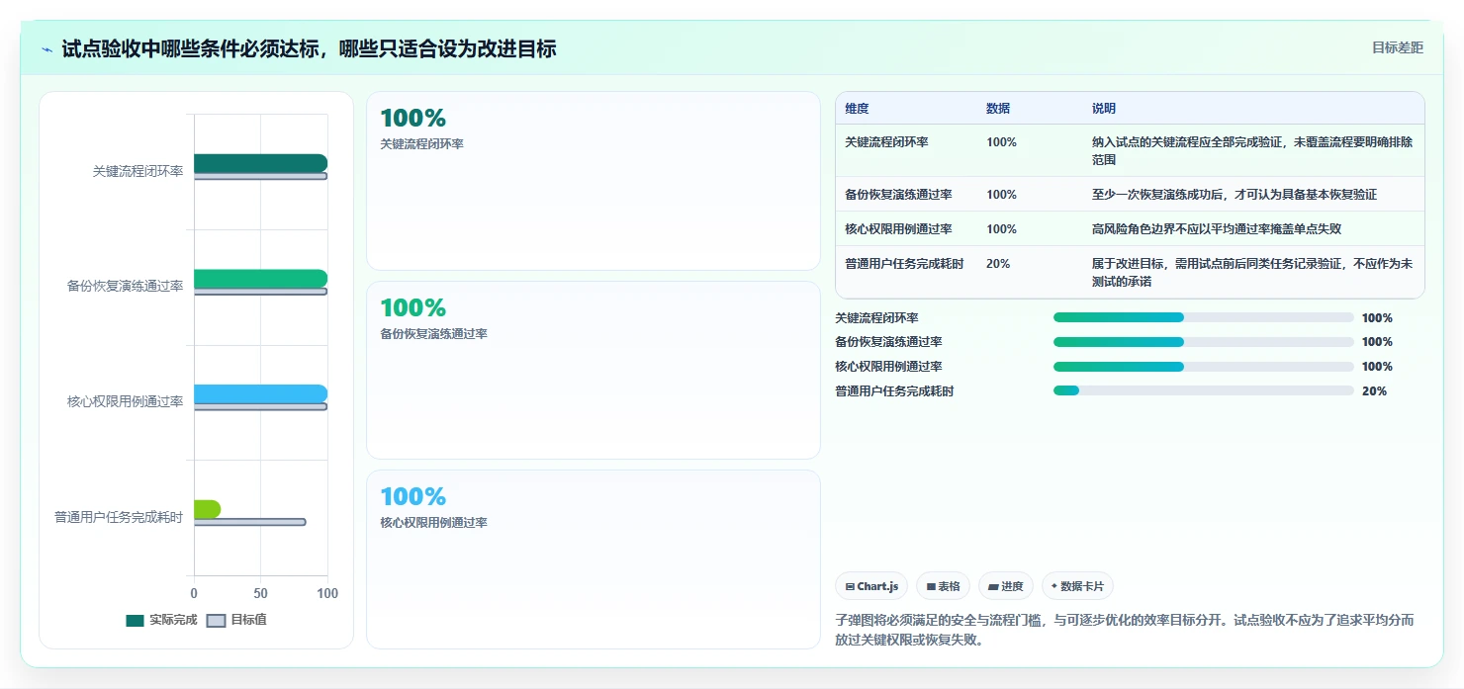Image resolution: width=1464 pixels, height=689 pixels.
Task: Click the green 备份恢复演练通过率 chart bar
Action: coord(260,279)
